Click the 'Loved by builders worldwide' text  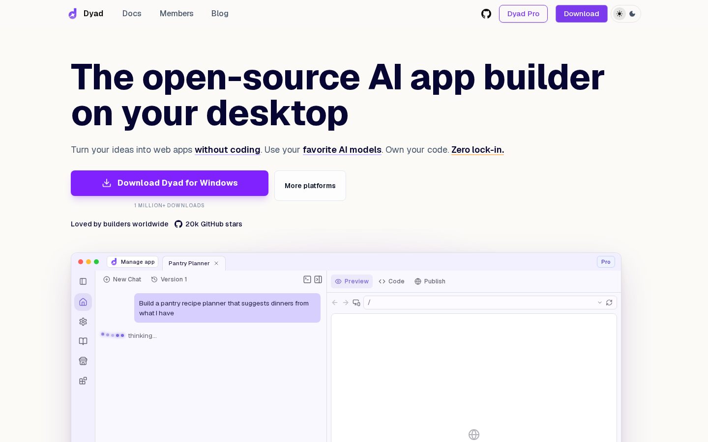tap(119, 224)
